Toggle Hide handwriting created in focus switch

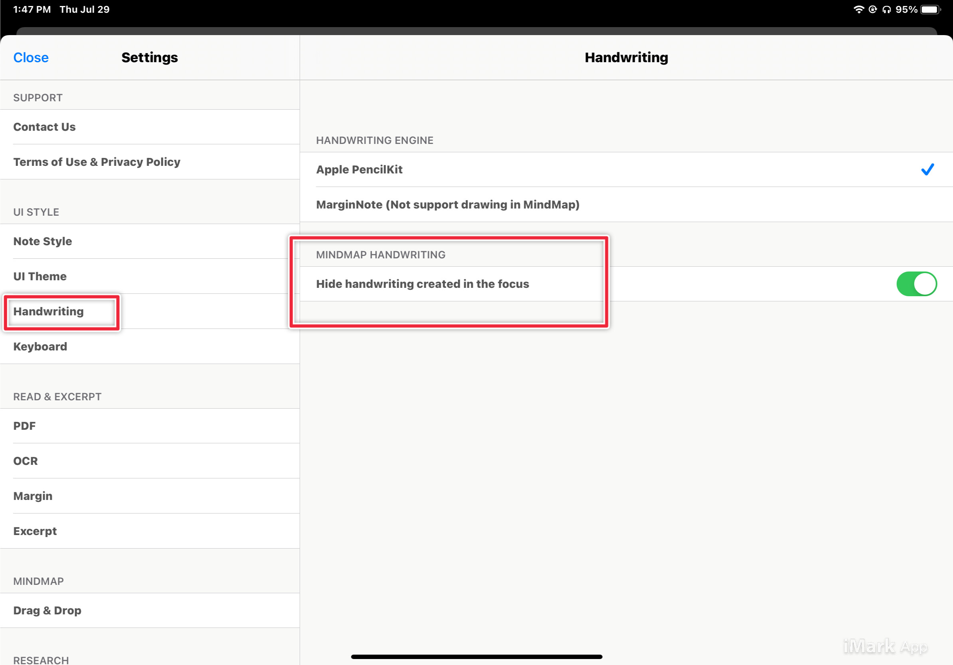pos(916,284)
